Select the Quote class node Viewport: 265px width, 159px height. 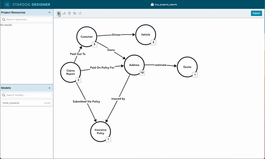coord(187,67)
